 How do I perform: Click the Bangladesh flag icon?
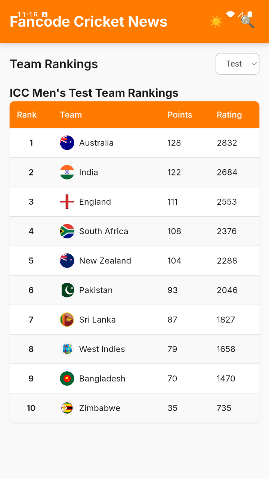pyautogui.click(x=67, y=379)
